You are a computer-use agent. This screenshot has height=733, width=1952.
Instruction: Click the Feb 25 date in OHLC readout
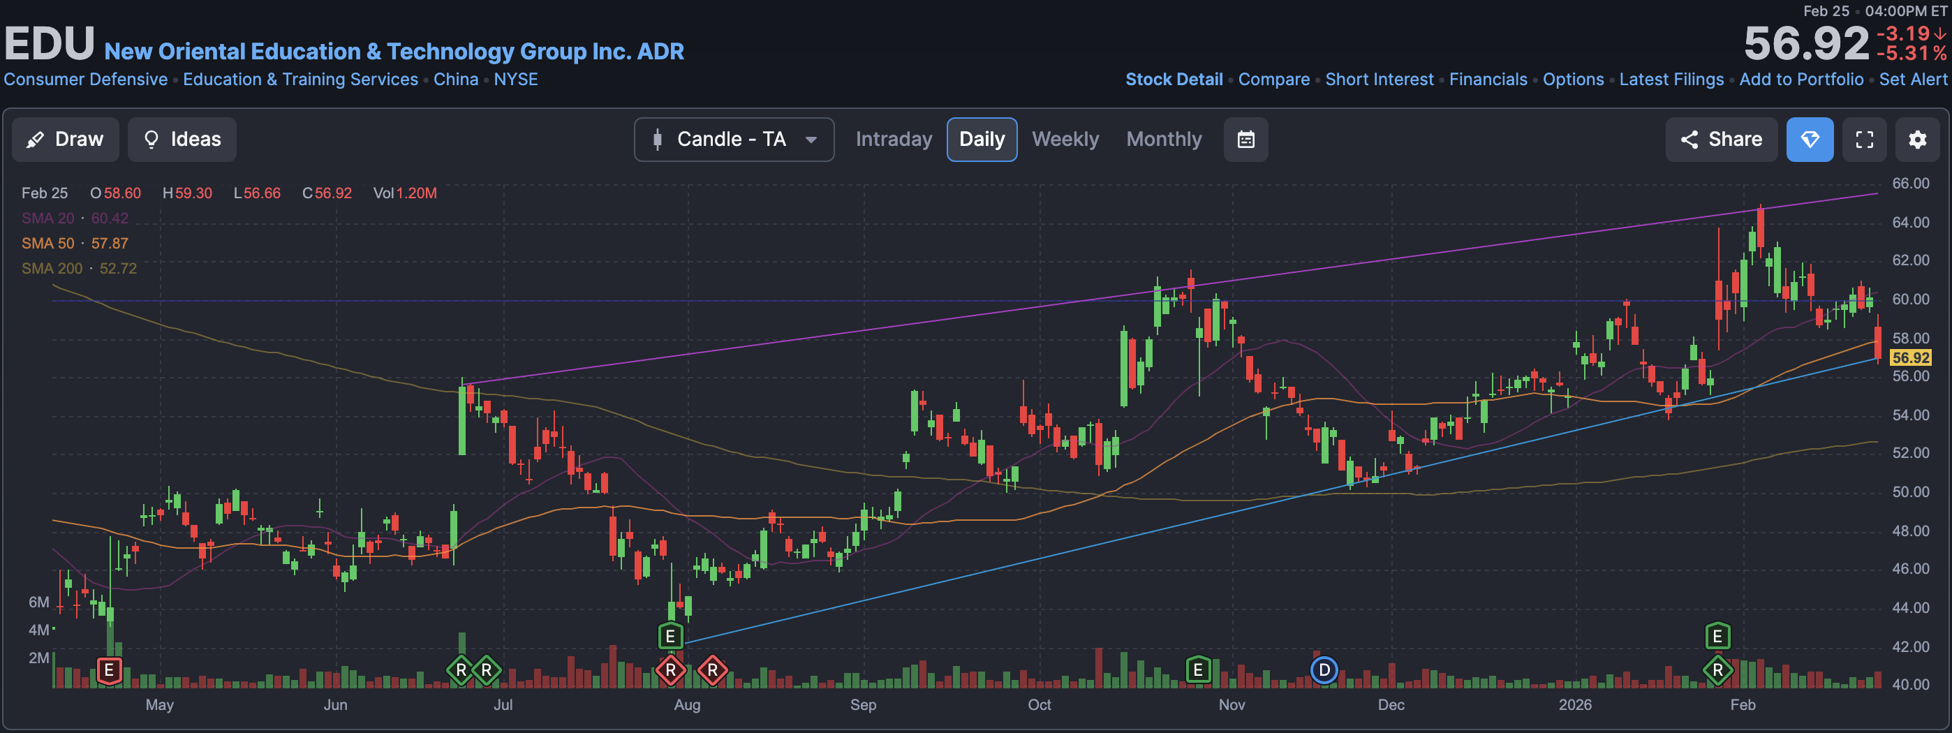(44, 193)
